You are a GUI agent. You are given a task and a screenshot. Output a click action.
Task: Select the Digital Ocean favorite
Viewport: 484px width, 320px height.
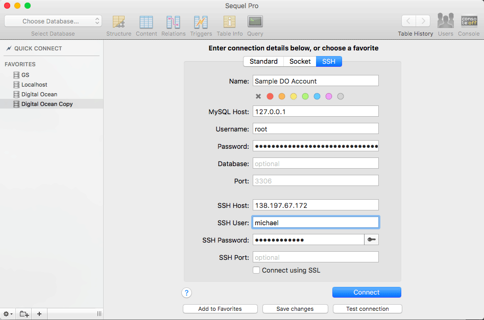[52, 94]
